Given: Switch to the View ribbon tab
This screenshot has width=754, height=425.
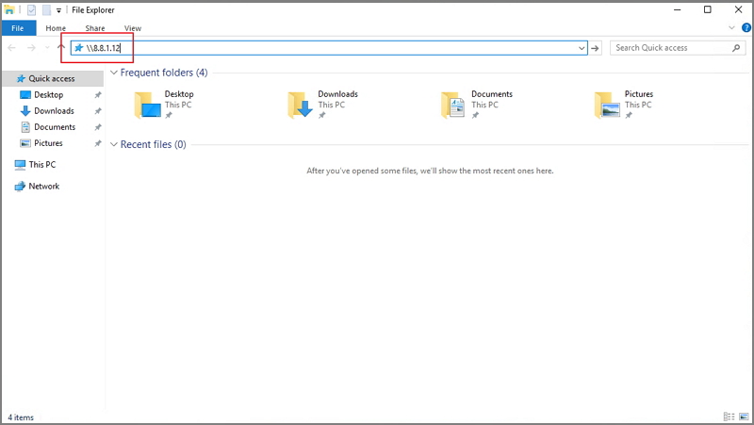Looking at the screenshot, I should coord(133,28).
